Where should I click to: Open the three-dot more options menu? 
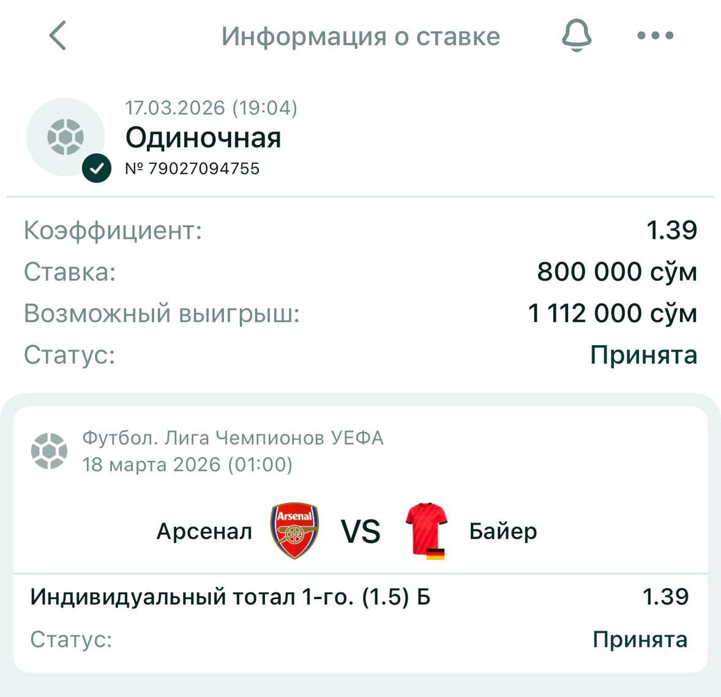pyautogui.click(x=655, y=35)
